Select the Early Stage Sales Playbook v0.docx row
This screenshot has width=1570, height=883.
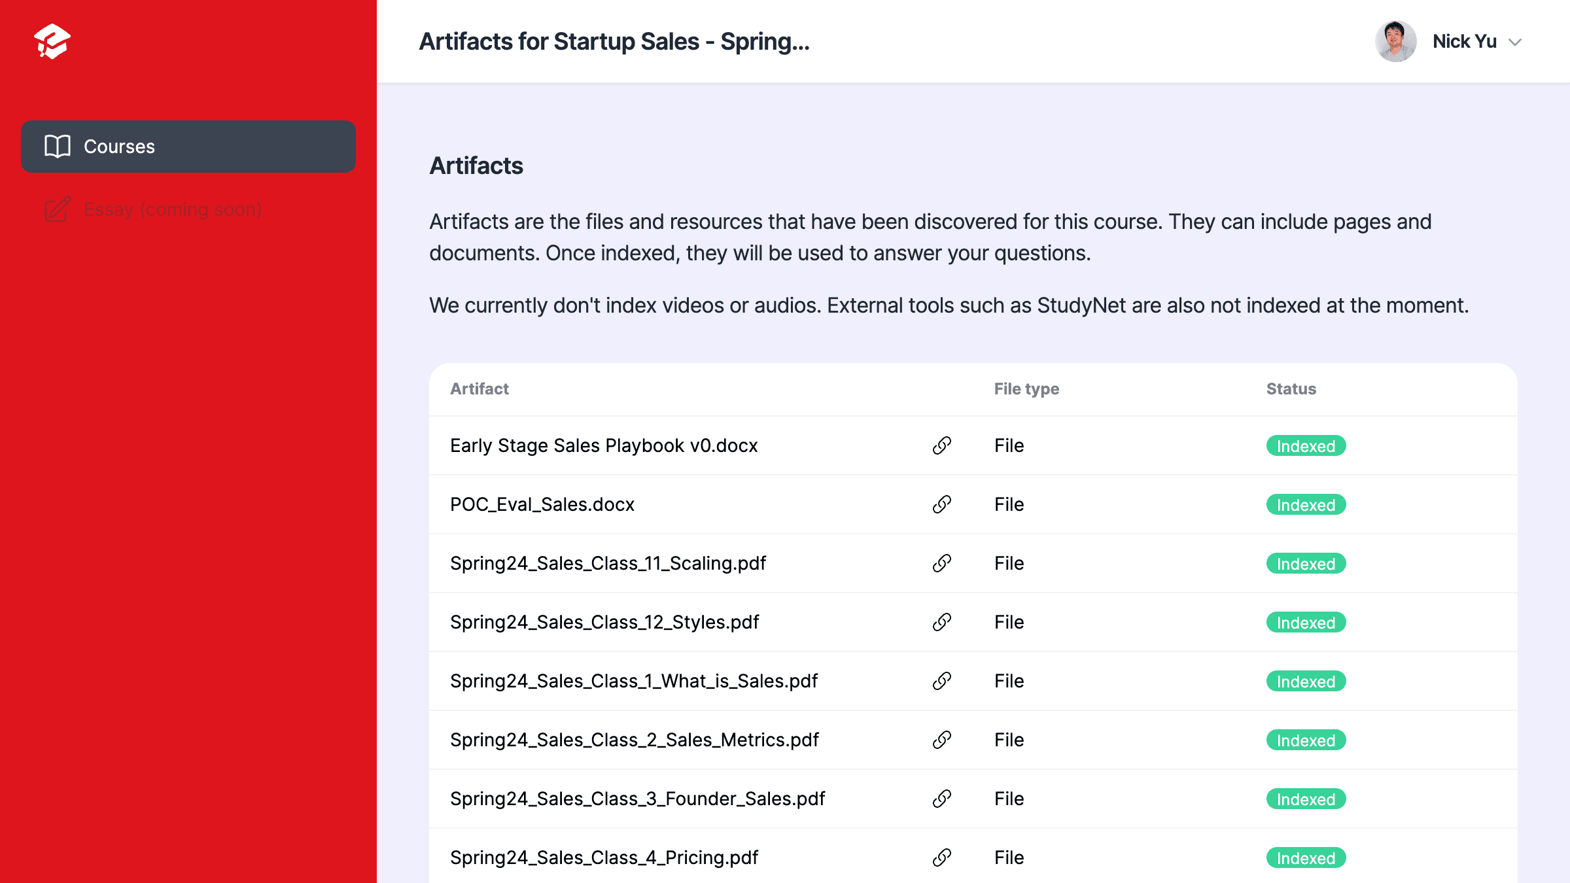point(603,445)
